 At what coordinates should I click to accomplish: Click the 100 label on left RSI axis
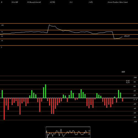[2, 25]
